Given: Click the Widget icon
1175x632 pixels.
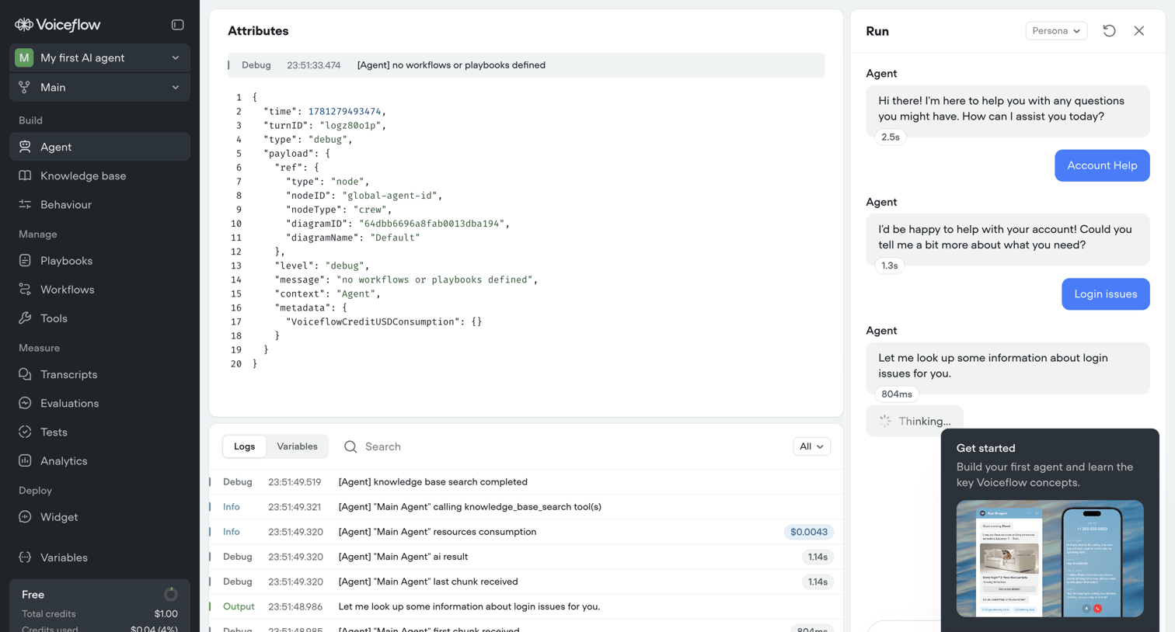Looking at the screenshot, I should tap(25, 517).
